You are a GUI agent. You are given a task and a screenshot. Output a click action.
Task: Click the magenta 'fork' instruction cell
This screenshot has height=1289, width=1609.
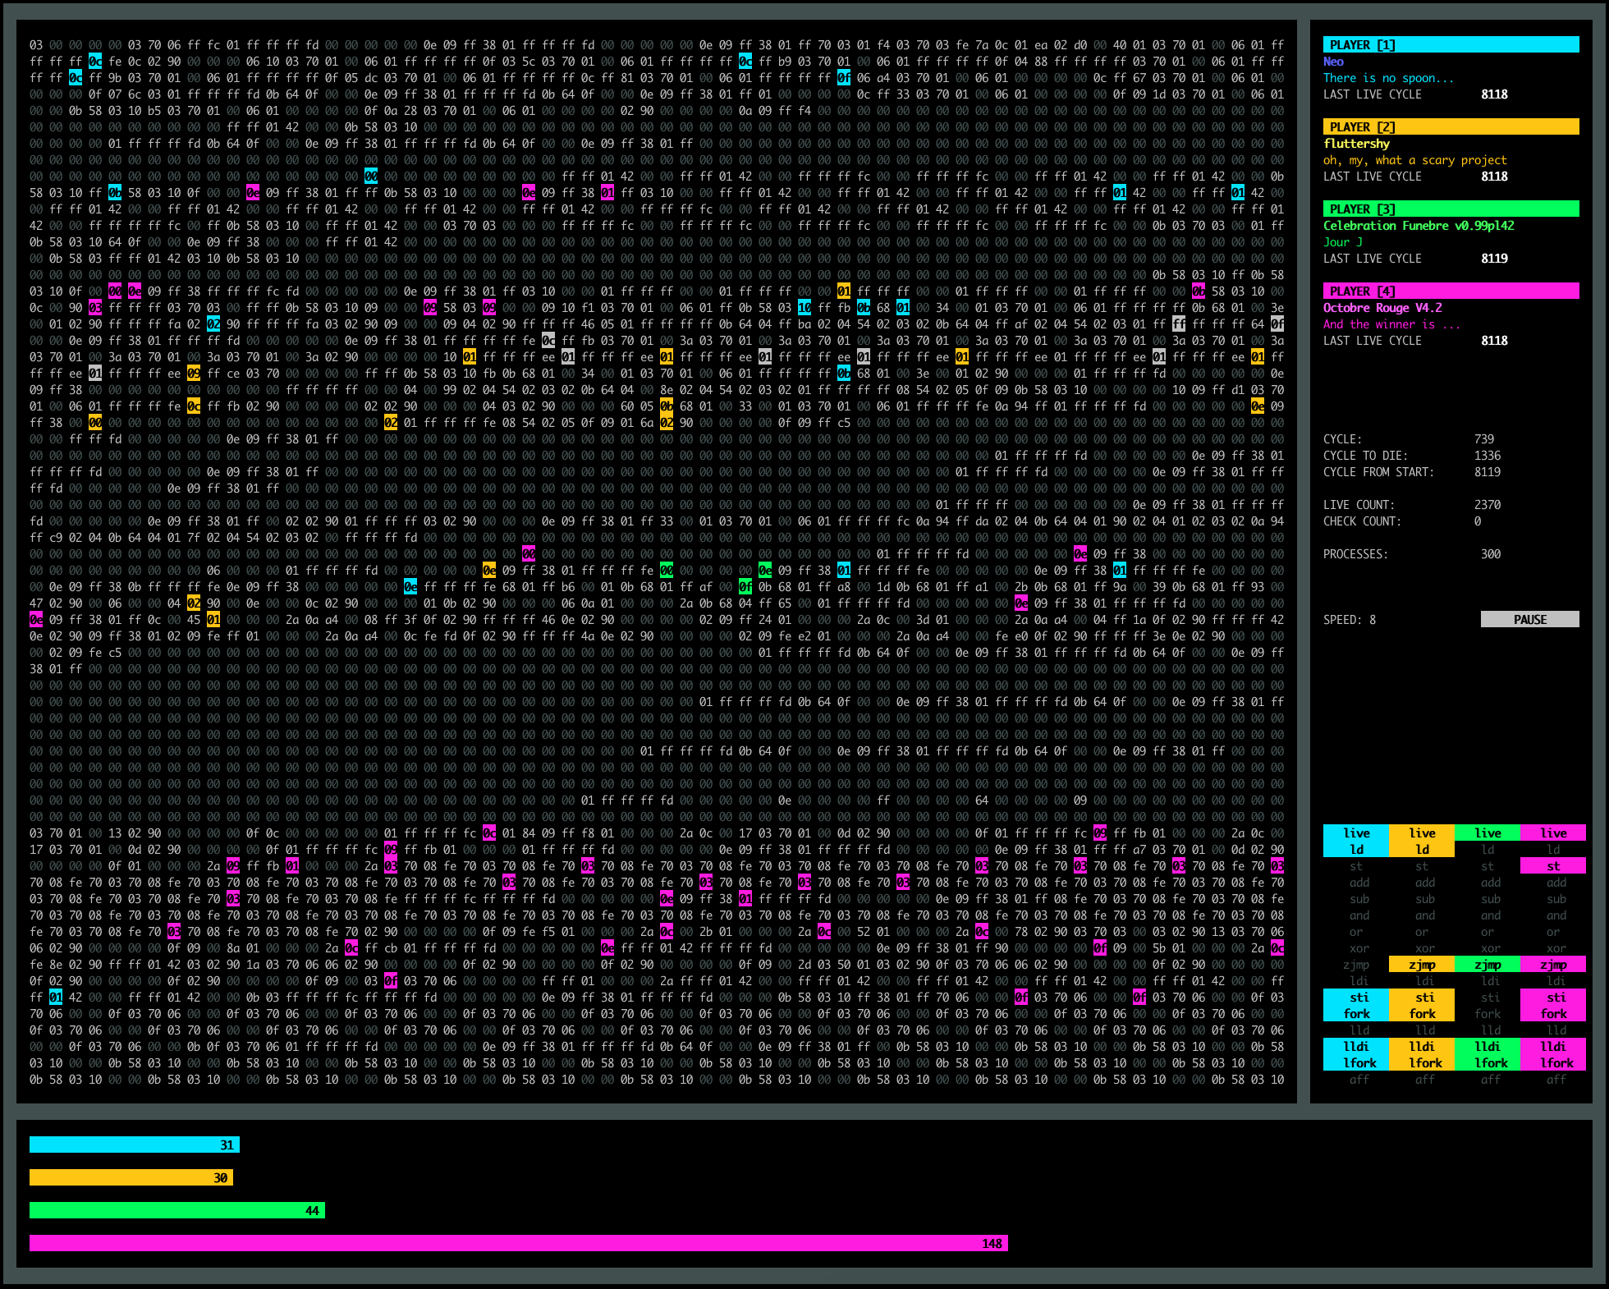1552,1013
